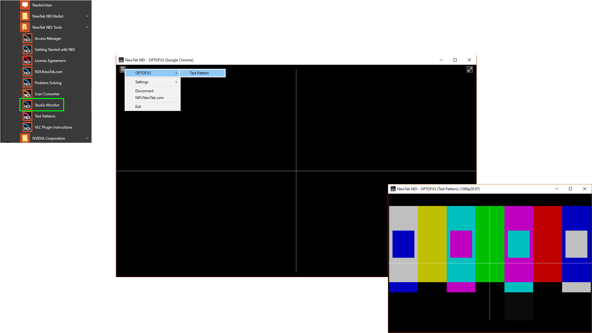The image size is (592, 333).
Task: Close the Test Pattern monitor window
Action: pyautogui.click(x=585, y=189)
